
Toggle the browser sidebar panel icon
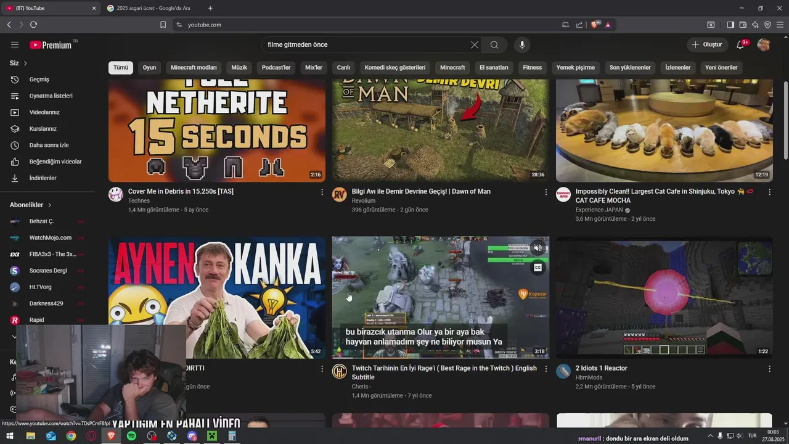(730, 25)
